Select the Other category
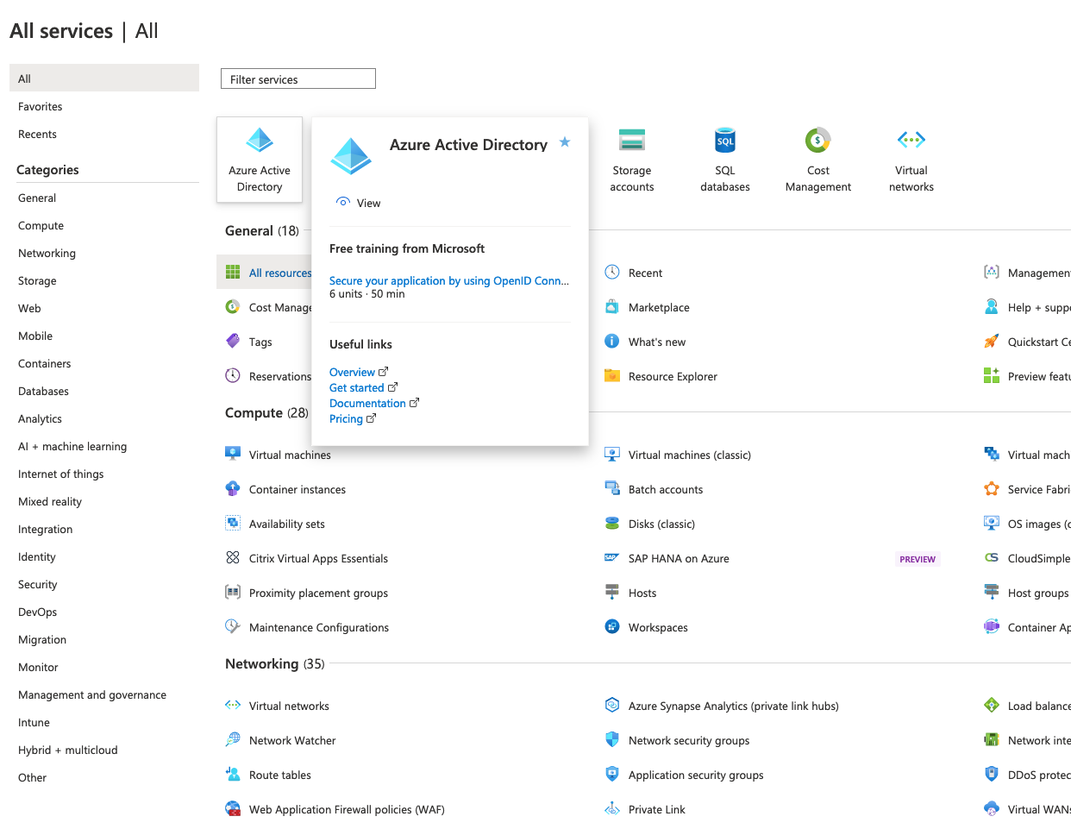This screenshot has height=829, width=1071. [x=32, y=777]
